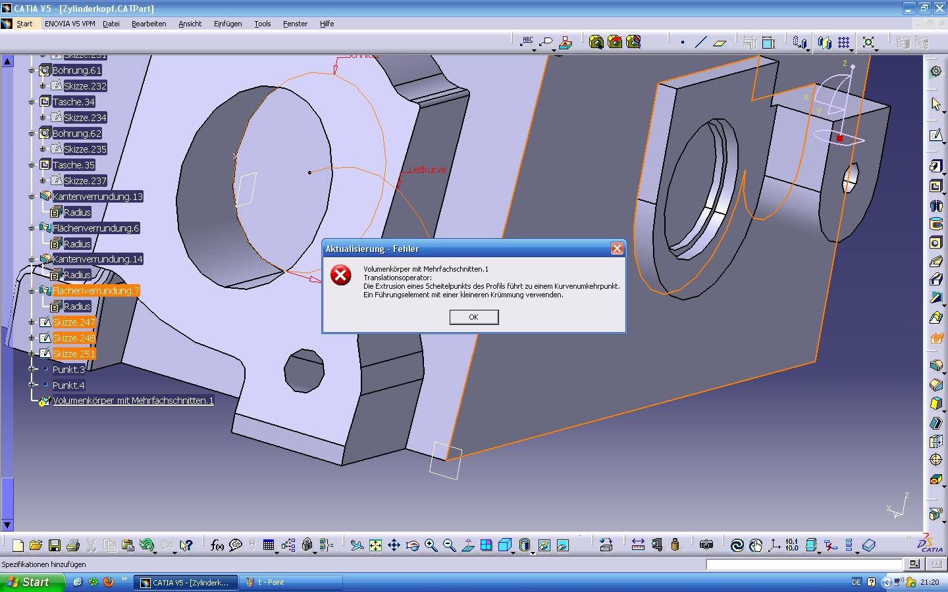948x592 pixels.
Task: Click the What's This help cursor icon
Action: pyautogui.click(x=186, y=545)
